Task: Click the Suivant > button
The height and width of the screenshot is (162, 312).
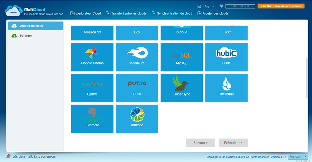Action: pos(200,143)
